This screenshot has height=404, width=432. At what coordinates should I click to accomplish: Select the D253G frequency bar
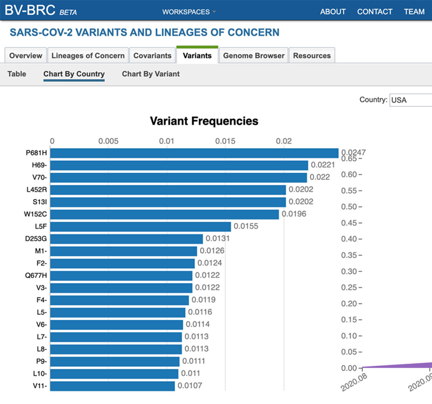pos(126,239)
